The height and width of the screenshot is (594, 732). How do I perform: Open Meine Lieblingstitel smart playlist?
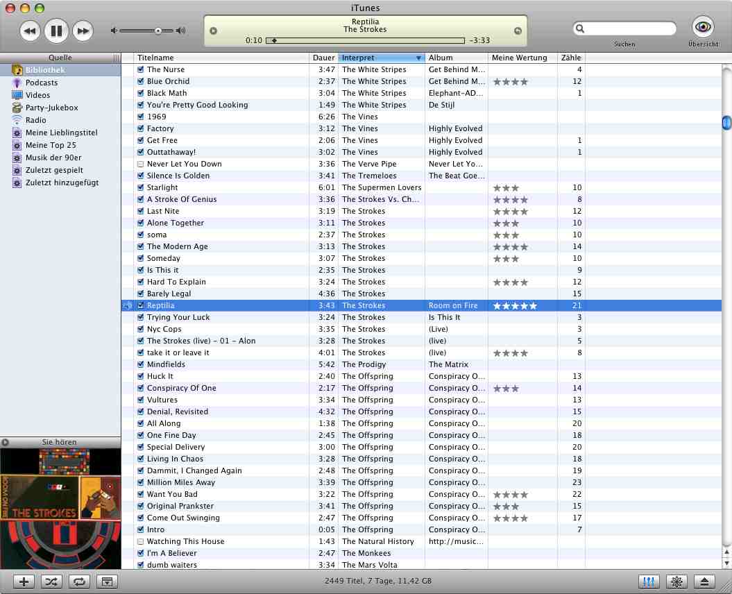(x=60, y=133)
